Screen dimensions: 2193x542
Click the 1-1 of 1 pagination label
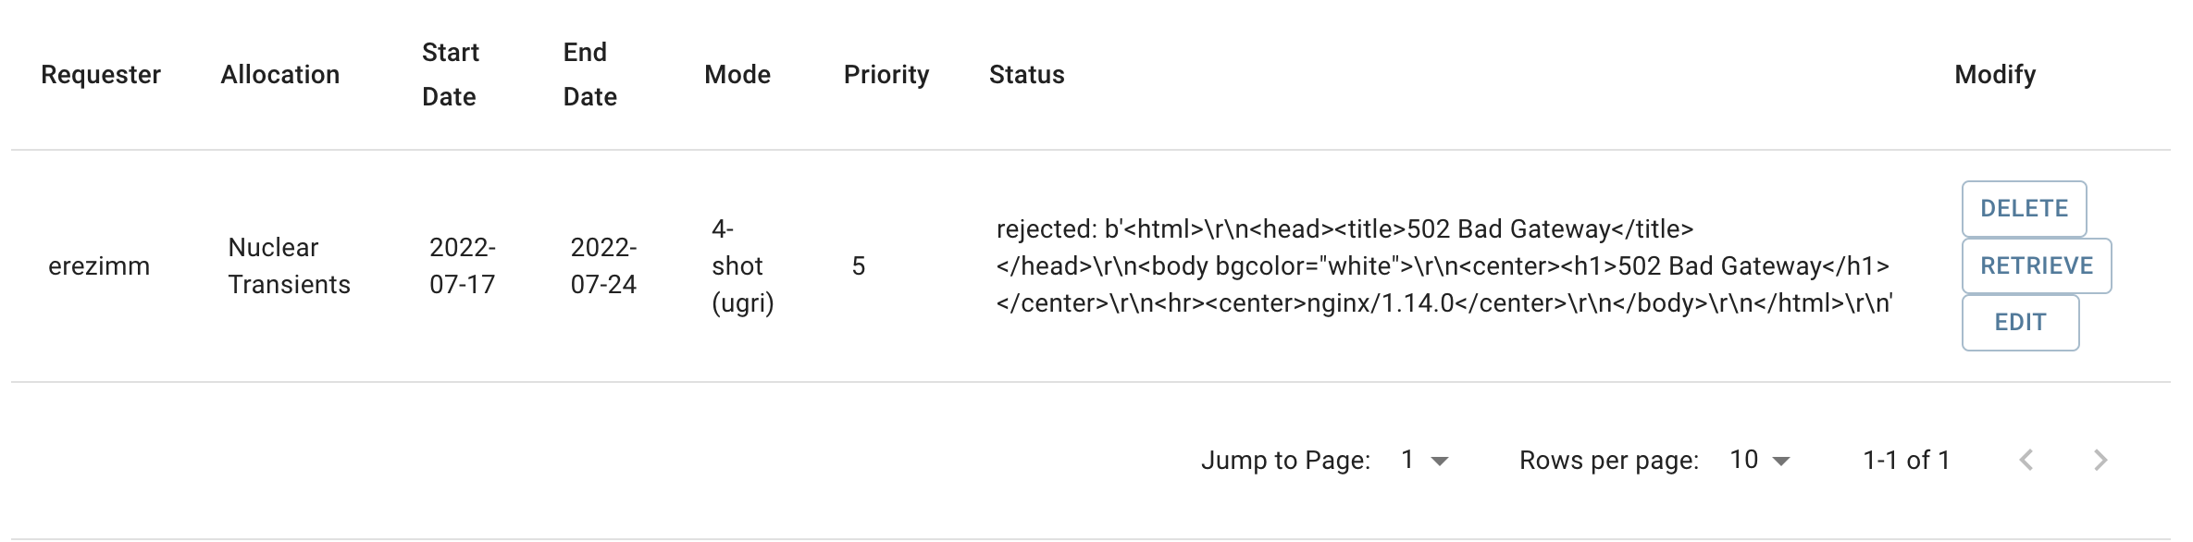(x=1906, y=460)
